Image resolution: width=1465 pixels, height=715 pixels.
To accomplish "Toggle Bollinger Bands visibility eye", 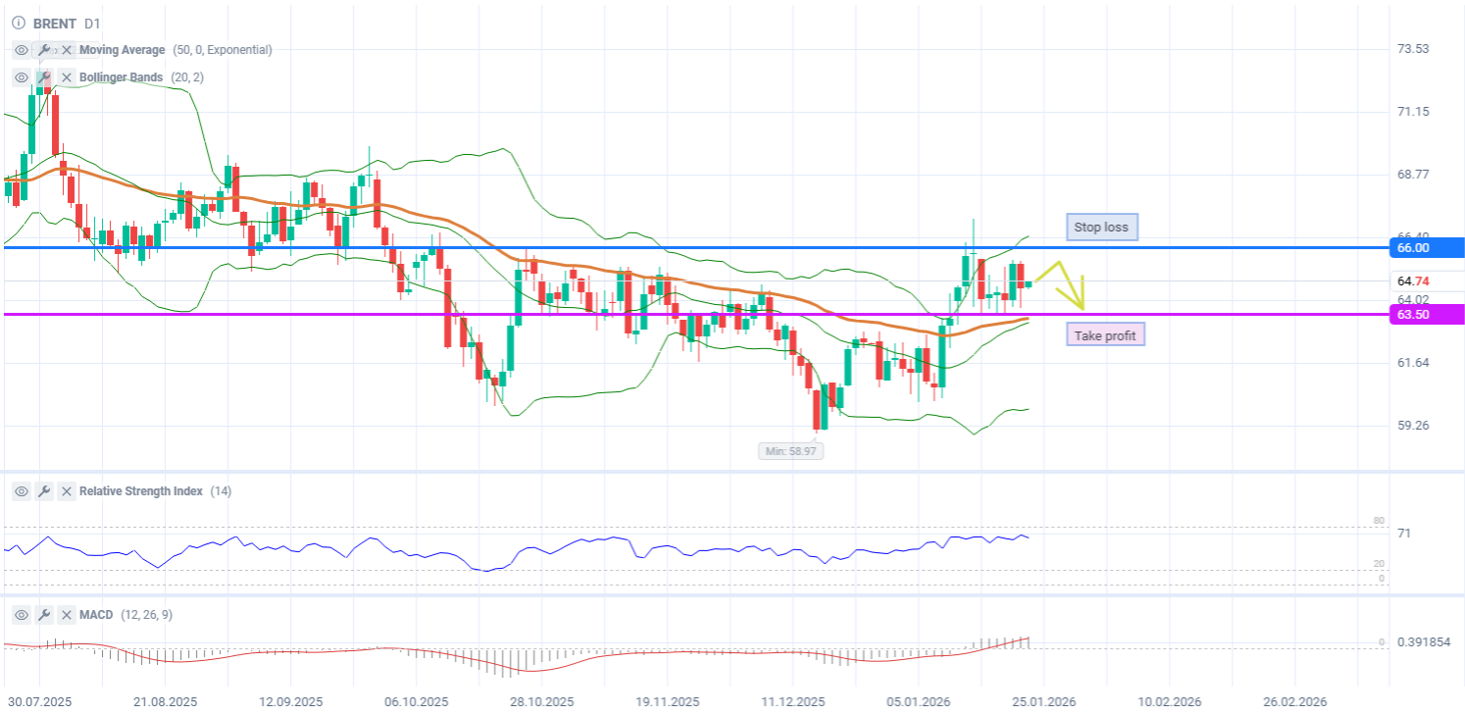I will pyautogui.click(x=22, y=77).
